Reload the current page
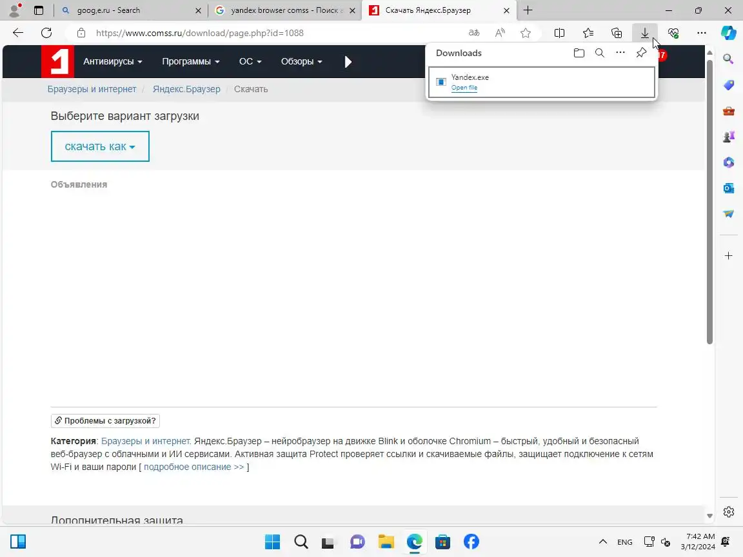The width and height of the screenshot is (743, 557). pyautogui.click(x=46, y=33)
